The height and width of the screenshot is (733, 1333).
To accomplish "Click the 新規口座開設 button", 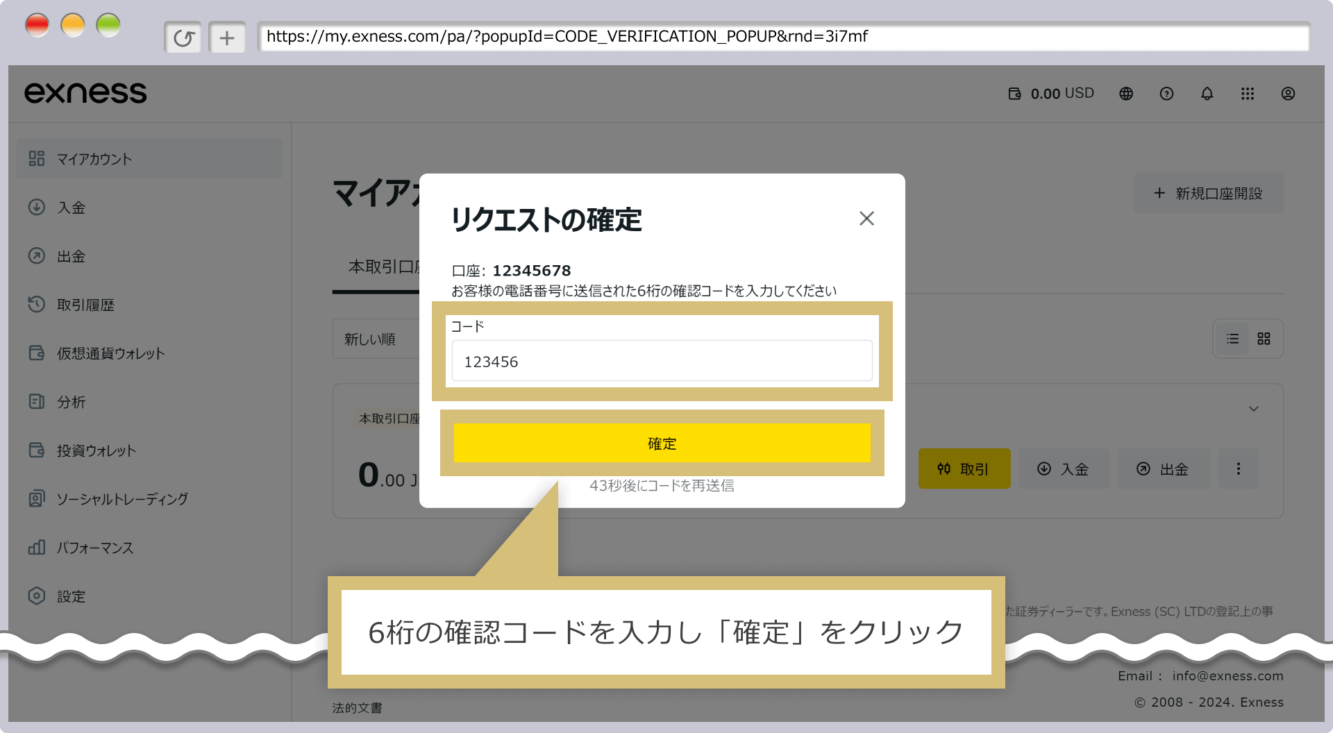I will click(1209, 194).
